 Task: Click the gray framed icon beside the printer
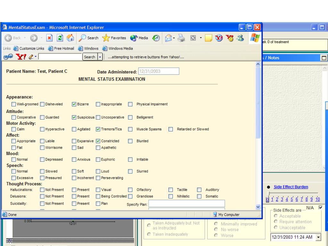[x=193, y=38]
